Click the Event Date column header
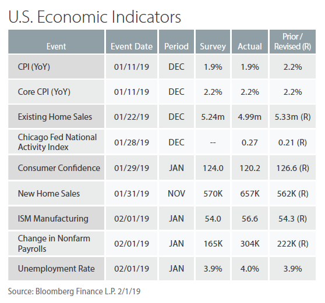This screenshot has width=325, height=303. pos(132,42)
